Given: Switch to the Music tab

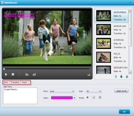Looking at the screenshot, I should (24, 82).
